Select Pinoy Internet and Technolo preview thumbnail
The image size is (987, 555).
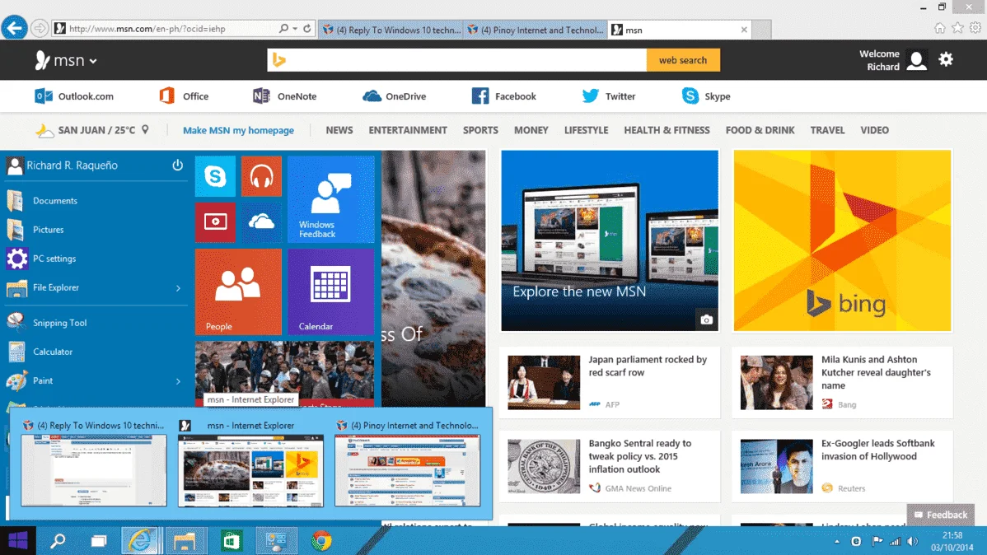click(407, 470)
